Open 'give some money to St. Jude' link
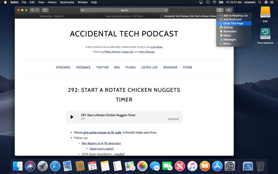This screenshot has height=174, width=278. [102, 132]
